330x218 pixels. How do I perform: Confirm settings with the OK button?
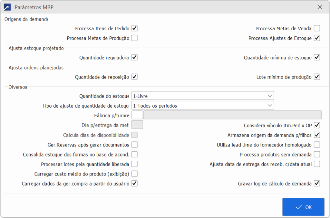point(303,207)
